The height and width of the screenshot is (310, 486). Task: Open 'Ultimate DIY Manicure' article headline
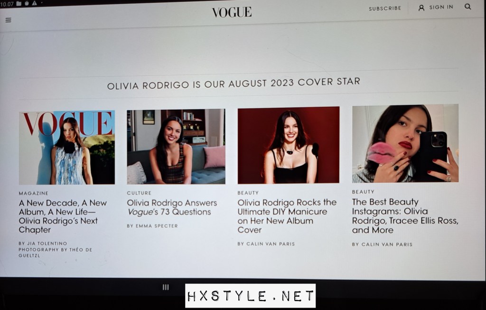[287, 216]
